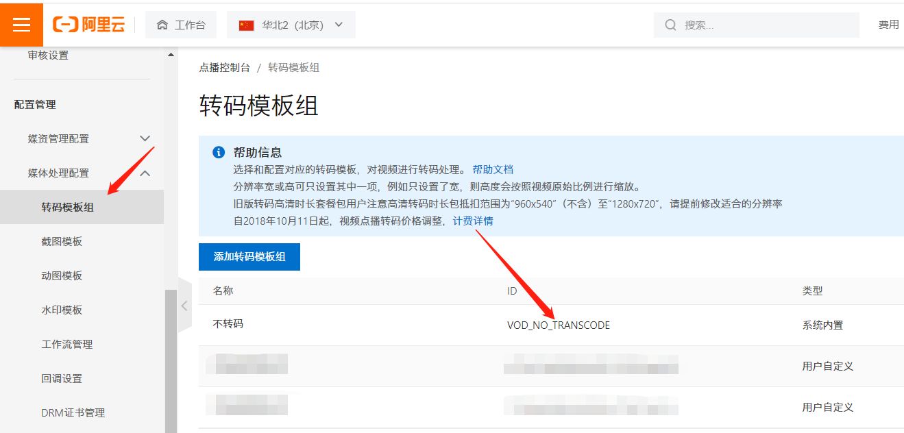Click the search magnifier icon
The width and height of the screenshot is (904, 433).
click(x=670, y=25)
